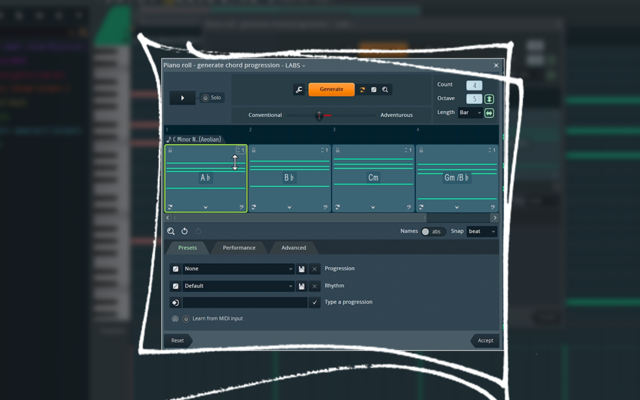
Task: Enable Learn from MIDI input
Action: (186, 318)
